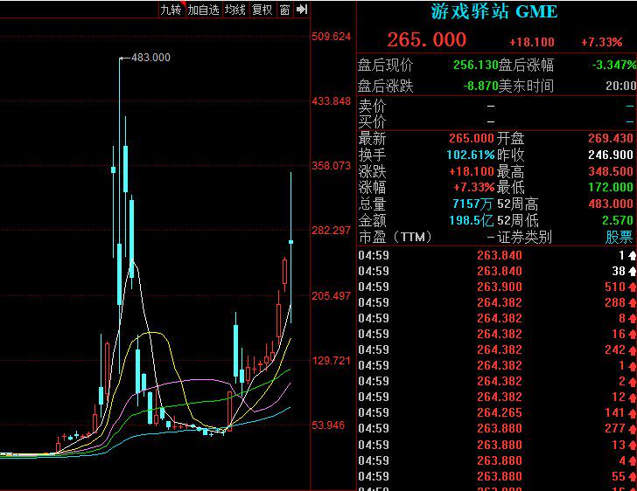Click 52-week low value 2.570
The width and height of the screenshot is (637, 491).
point(618,220)
